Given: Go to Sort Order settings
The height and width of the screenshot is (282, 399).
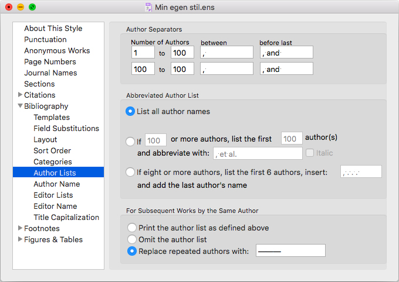Looking at the screenshot, I should [x=52, y=150].
